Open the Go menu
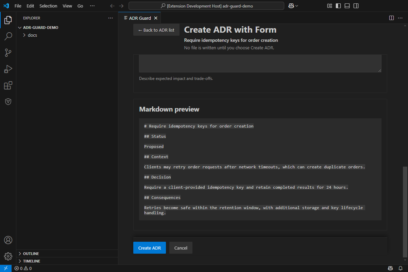Screen dimensions: 408x272 coord(80,6)
